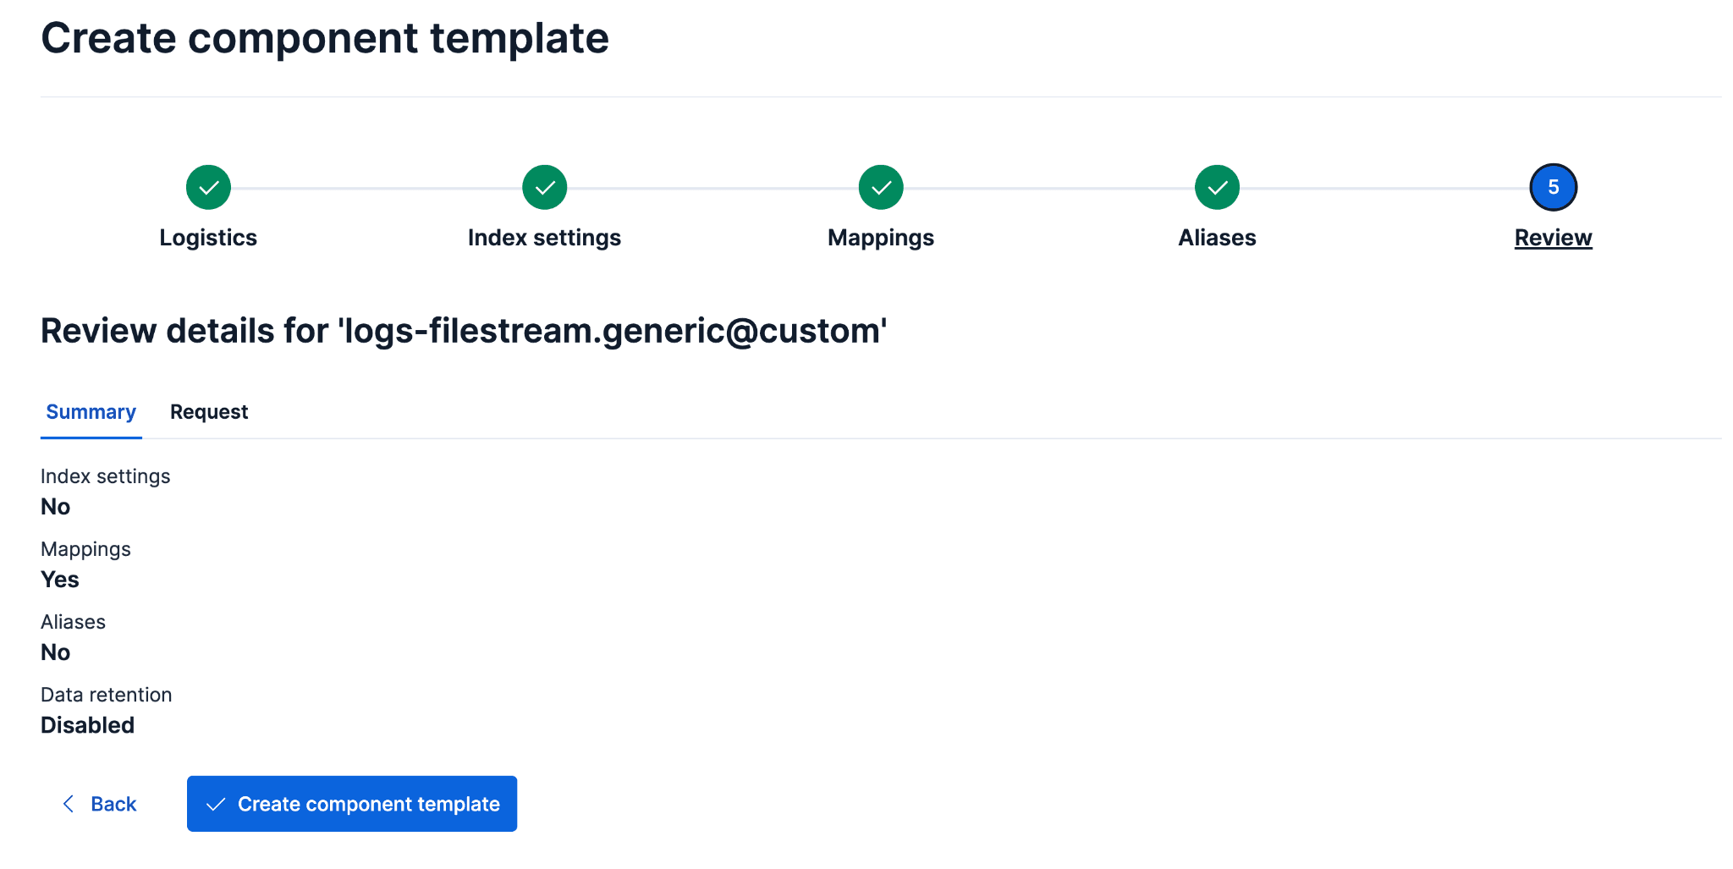This screenshot has width=1733, height=869.
Task: Click the Index settings completed check icon
Action: (544, 187)
